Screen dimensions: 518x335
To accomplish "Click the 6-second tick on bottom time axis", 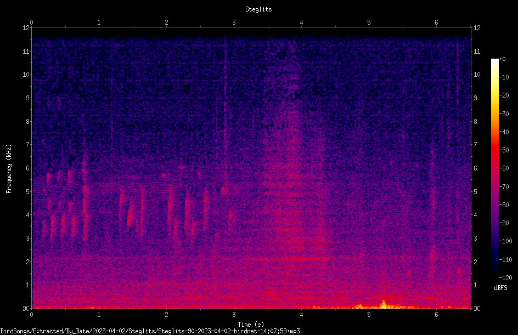I will (436, 315).
